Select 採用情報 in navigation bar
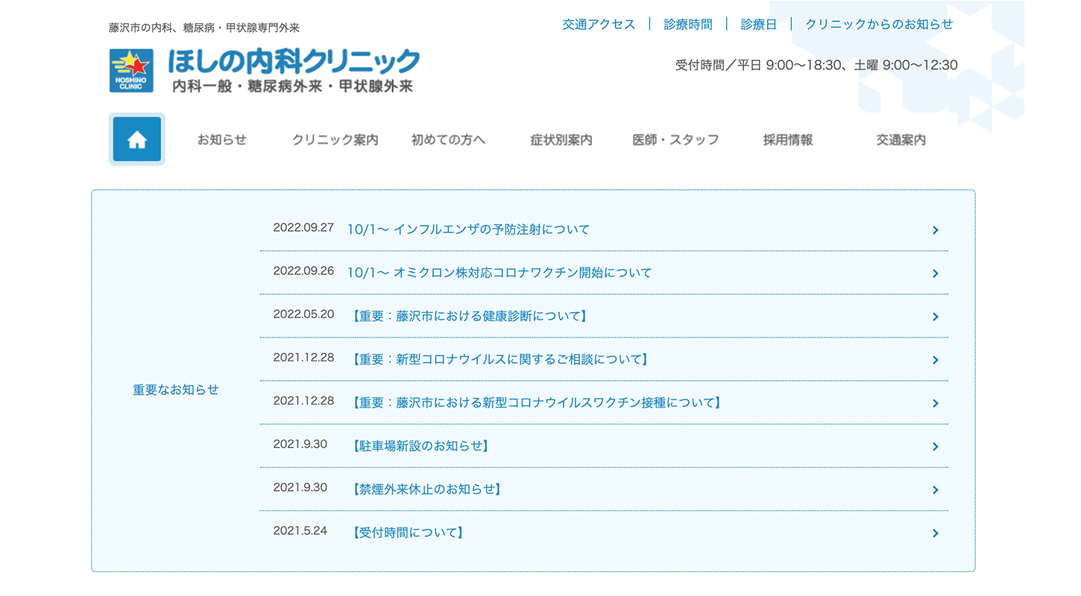Viewport: 1081px width, 596px height. 787,140
